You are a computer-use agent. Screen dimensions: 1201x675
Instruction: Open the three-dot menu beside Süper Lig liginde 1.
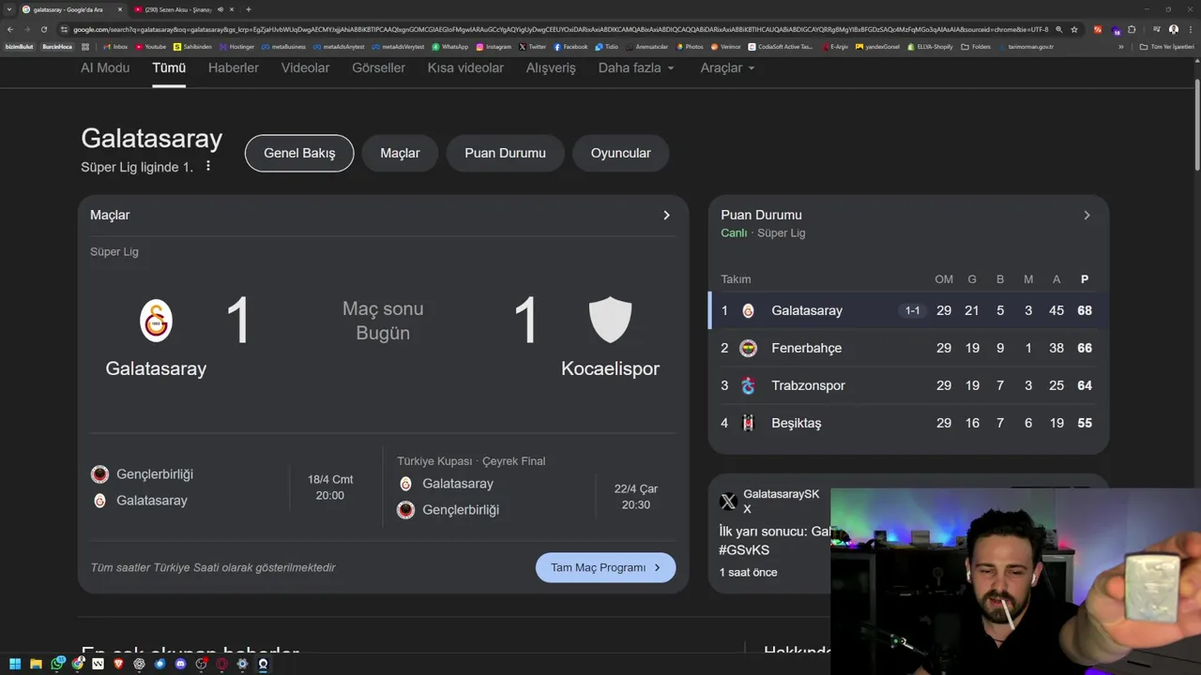208,167
